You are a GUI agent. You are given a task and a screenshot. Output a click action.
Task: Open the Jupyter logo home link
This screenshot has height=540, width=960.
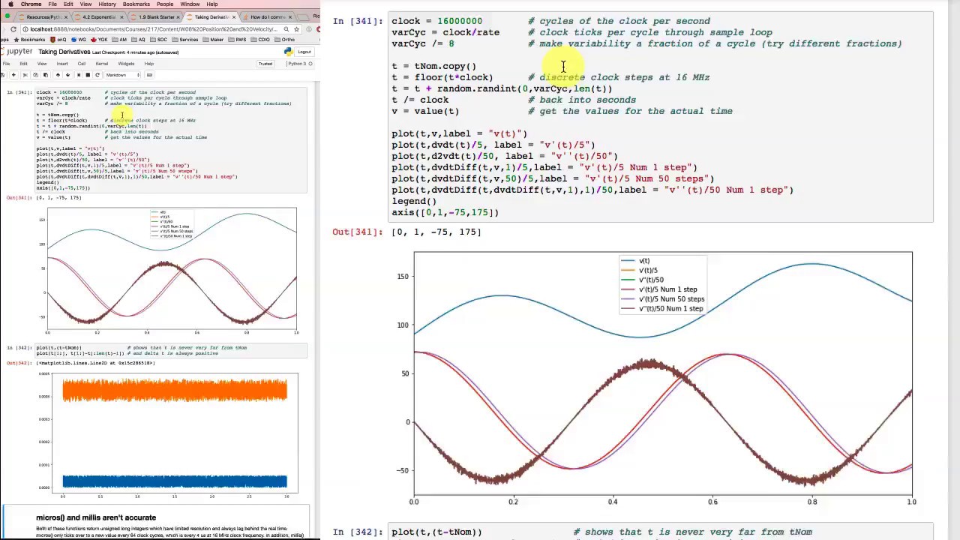coord(16,52)
